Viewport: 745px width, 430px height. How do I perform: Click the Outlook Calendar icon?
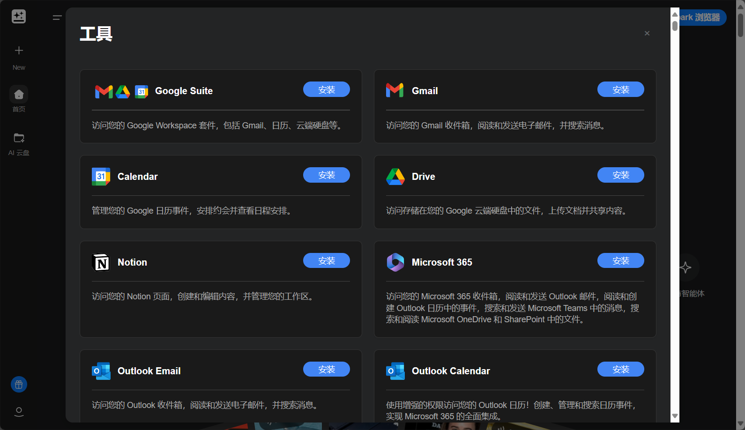395,371
